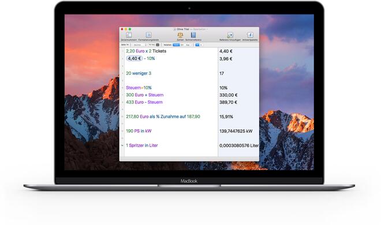381x225 pixels.
Task: Click the 'als % Zunahme auf' line
Action: coord(163,117)
